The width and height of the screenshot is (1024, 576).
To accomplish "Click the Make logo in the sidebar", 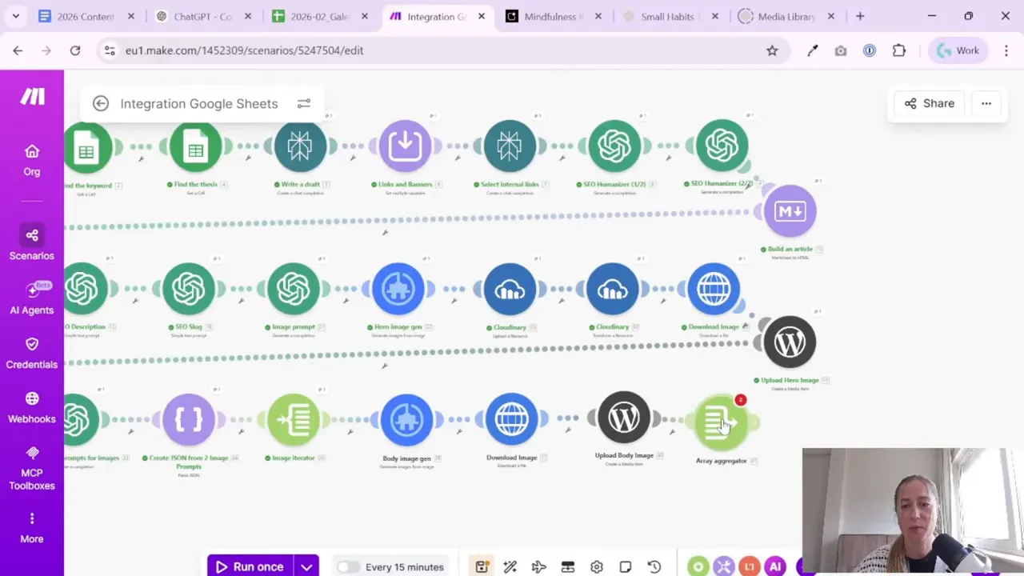I will click(x=32, y=97).
